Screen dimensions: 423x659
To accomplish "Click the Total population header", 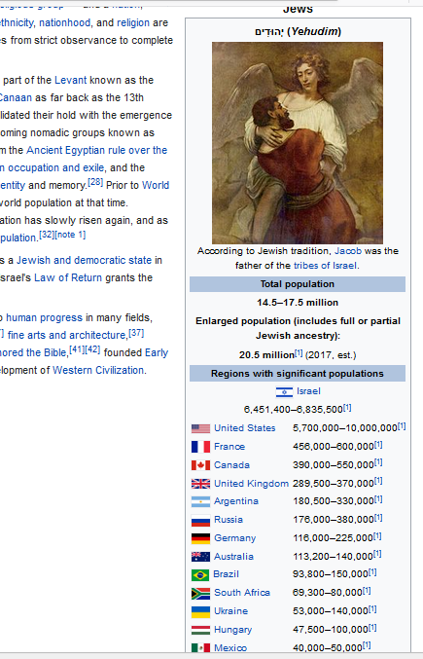I will coord(298,284).
